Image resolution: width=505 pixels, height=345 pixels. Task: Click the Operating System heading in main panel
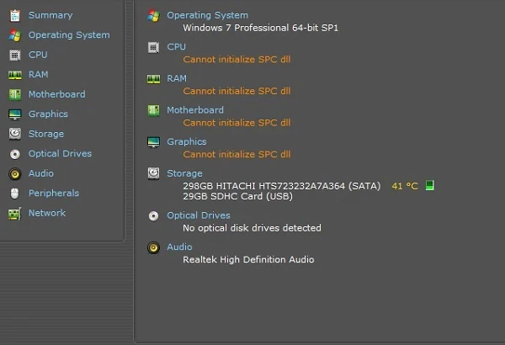[207, 15]
